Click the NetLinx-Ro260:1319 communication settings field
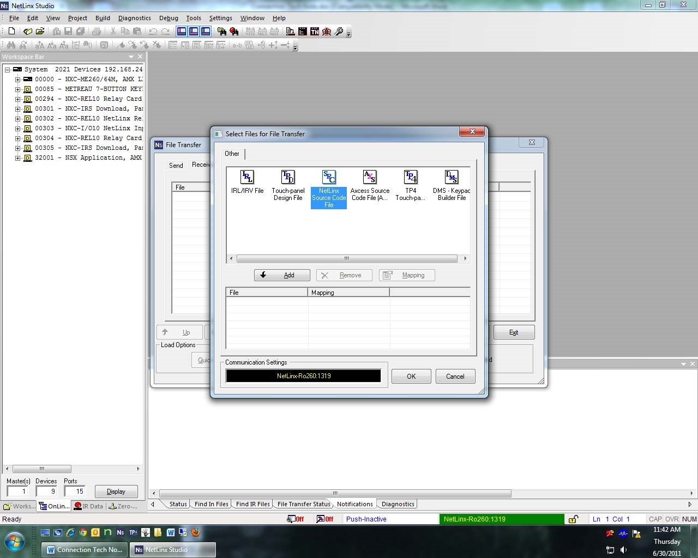This screenshot has height=558, width=698. coord(304,376)
